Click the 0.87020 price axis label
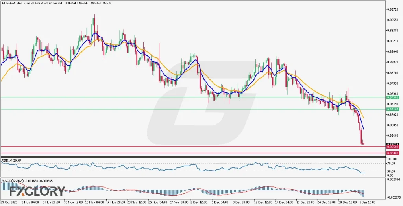The height and width of the screenshot is (206, 403). coord(394,114)
